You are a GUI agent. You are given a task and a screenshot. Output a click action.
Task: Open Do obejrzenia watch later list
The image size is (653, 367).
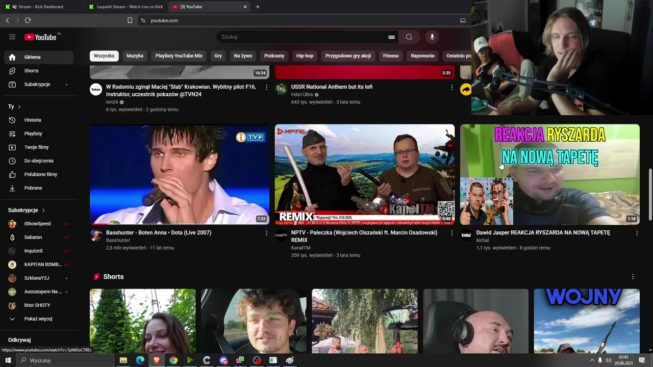39,161
